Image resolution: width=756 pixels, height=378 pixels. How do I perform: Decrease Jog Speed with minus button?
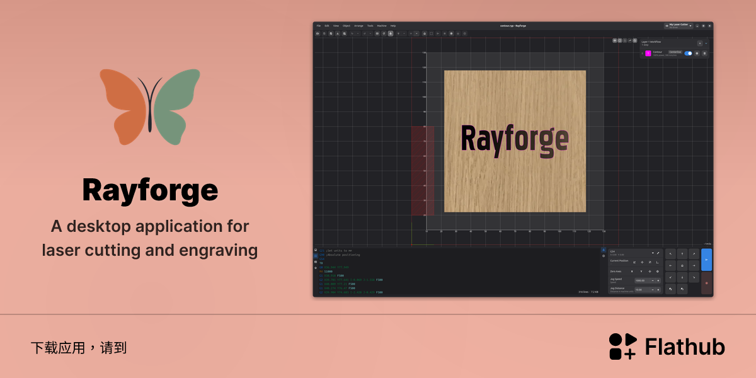pyautogui.click(x=653, y=280)
